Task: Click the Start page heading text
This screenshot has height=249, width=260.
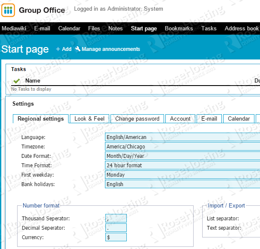Action: (x=25, y=49)
